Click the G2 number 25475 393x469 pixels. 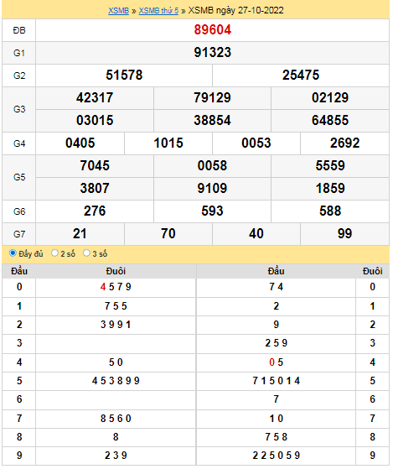click(301, 75)
